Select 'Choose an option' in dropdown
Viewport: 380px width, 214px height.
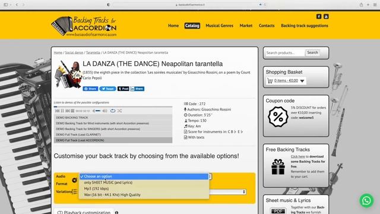[x=144, y=177]
